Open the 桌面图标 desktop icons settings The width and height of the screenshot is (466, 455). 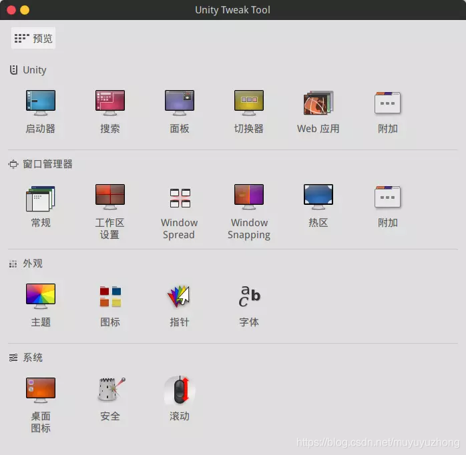point(41,405)
